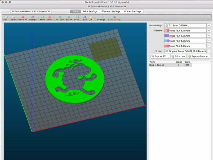Image resolution: width=213 pixels, height=160 pixels.
Task: Switch to the Print Settings tab
Action: 90,11
